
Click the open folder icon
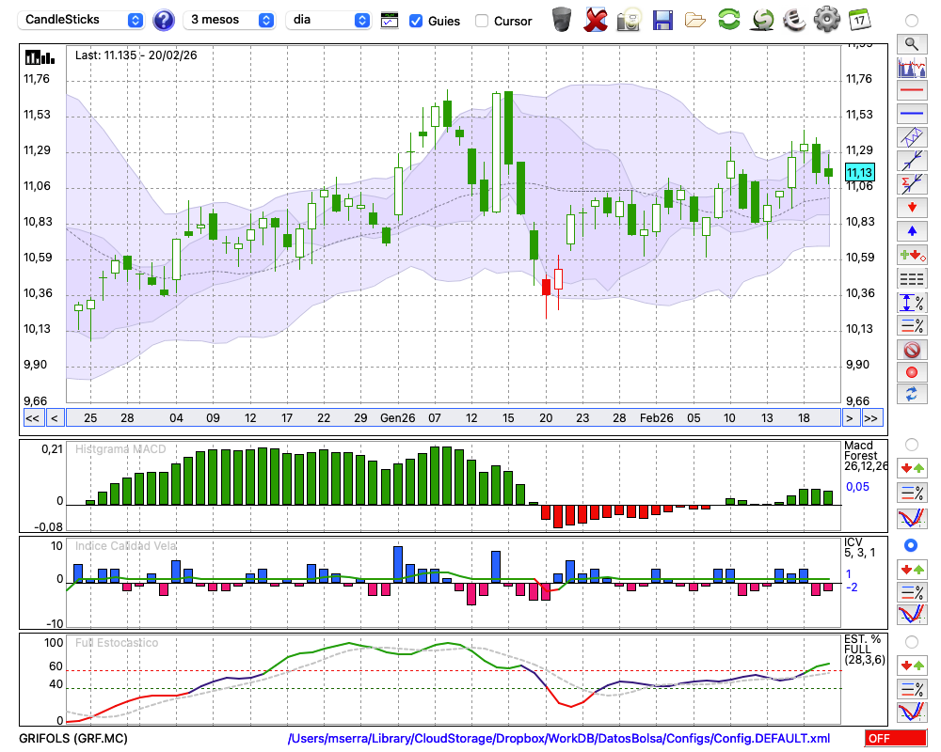[695, 21]
